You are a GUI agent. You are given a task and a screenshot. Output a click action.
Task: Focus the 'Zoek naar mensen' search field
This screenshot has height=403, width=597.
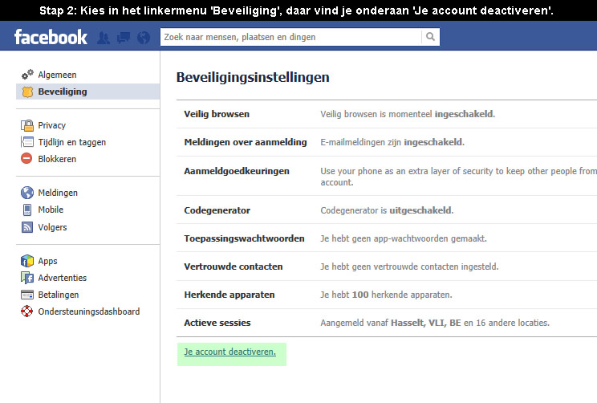tap(291, 37)
